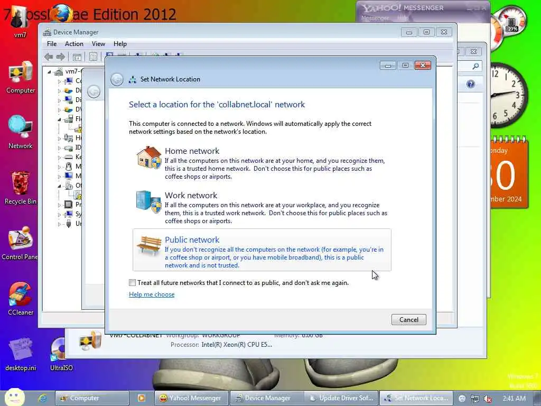Select the Mice category icon in tree

pyautogui.click(x=69, y=167)
